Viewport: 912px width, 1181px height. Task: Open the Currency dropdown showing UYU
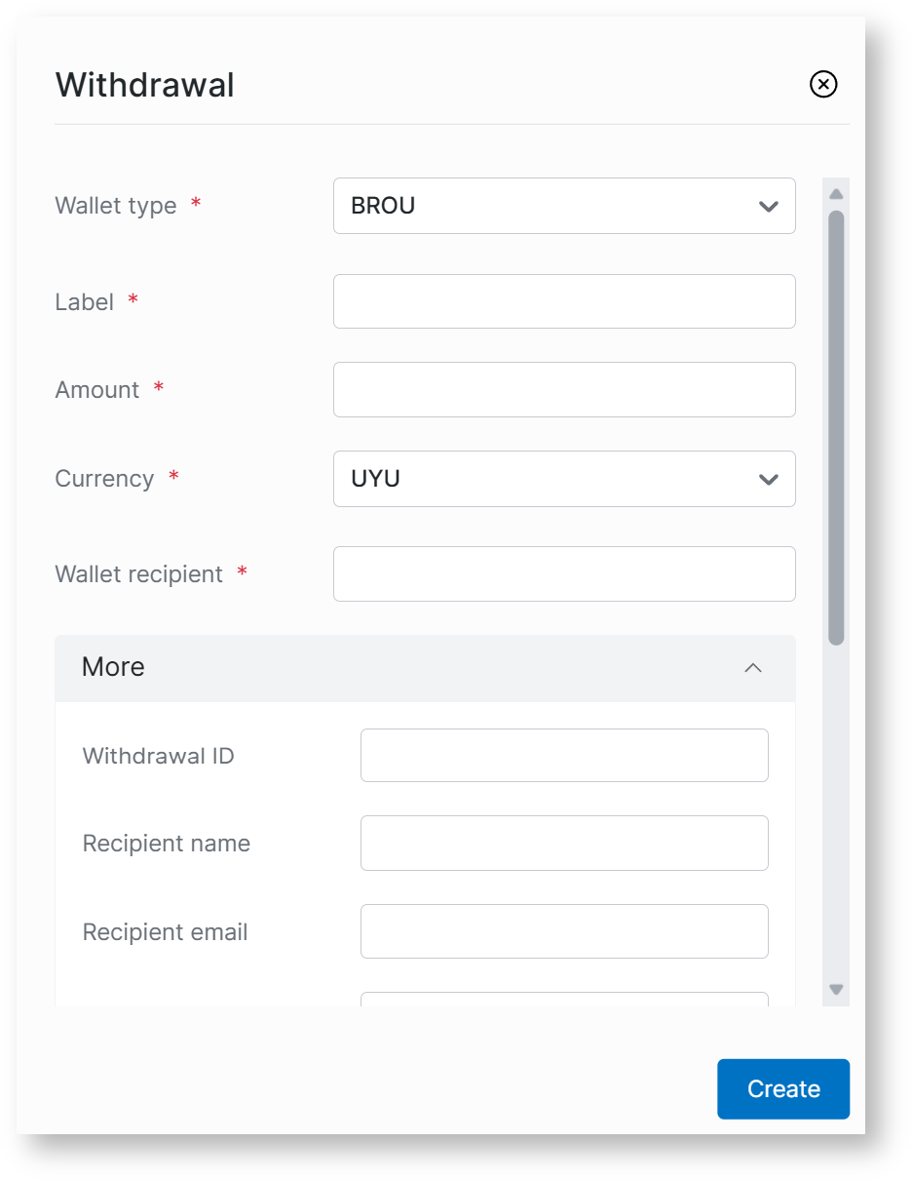coord(563,479)
